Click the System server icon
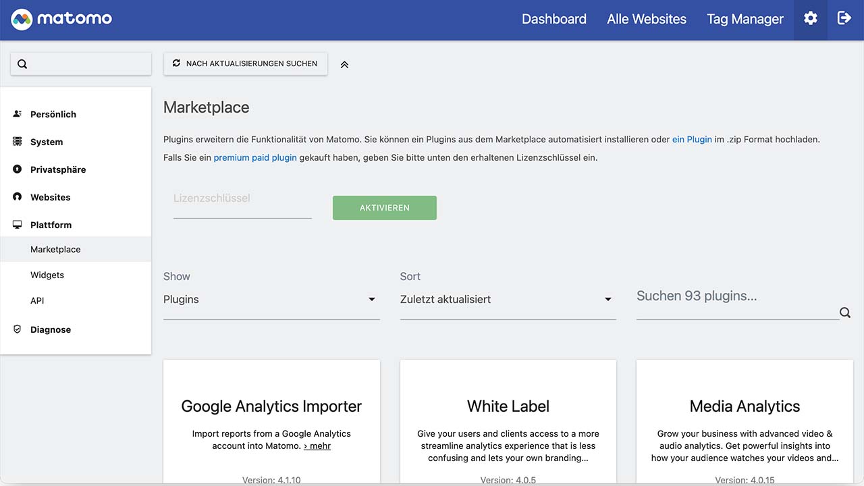 click(18, 142)
